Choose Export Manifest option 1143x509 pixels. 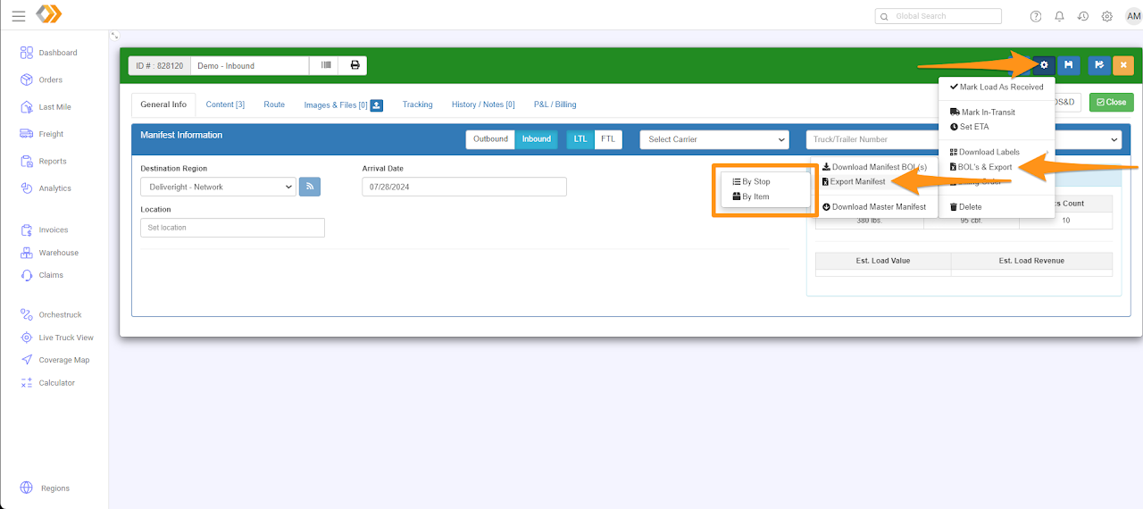coord(875,181)
